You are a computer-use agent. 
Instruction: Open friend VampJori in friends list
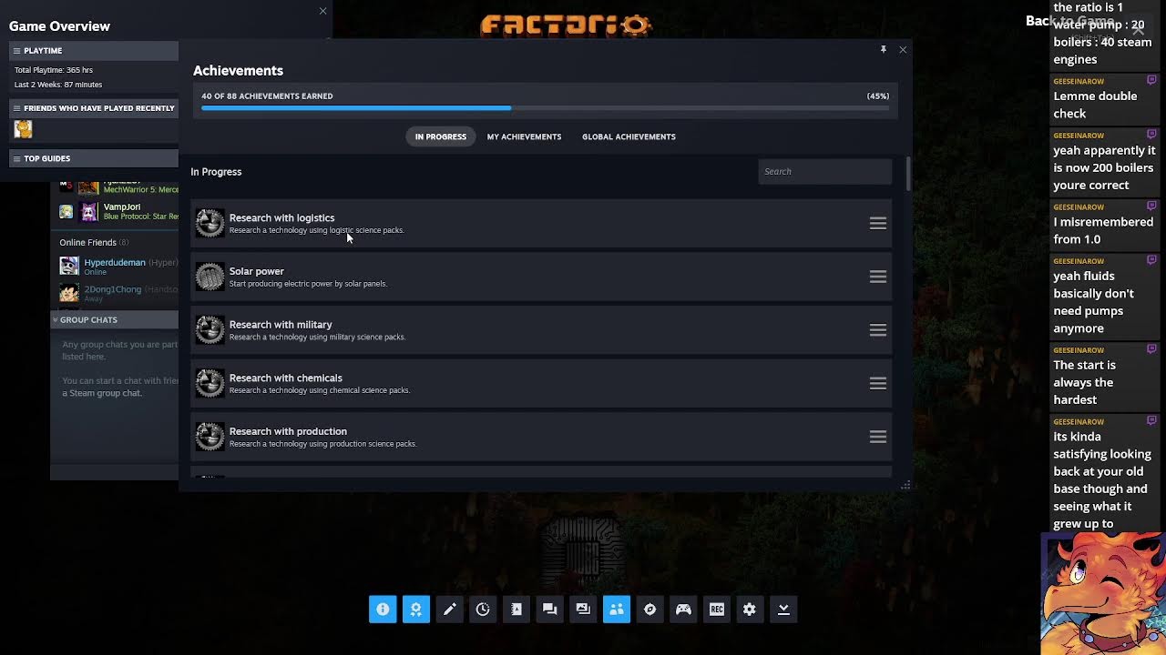click(121, 207)
